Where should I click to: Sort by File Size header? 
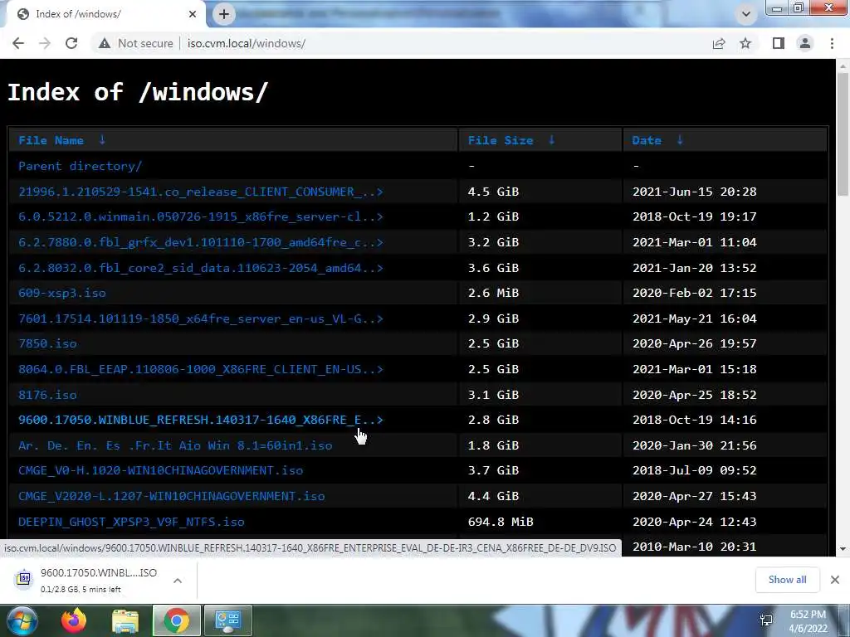coord(501,140)
